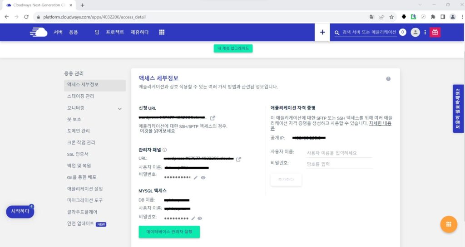
Task: Edit admin panel password pencil icon
Action: (195, 178)
